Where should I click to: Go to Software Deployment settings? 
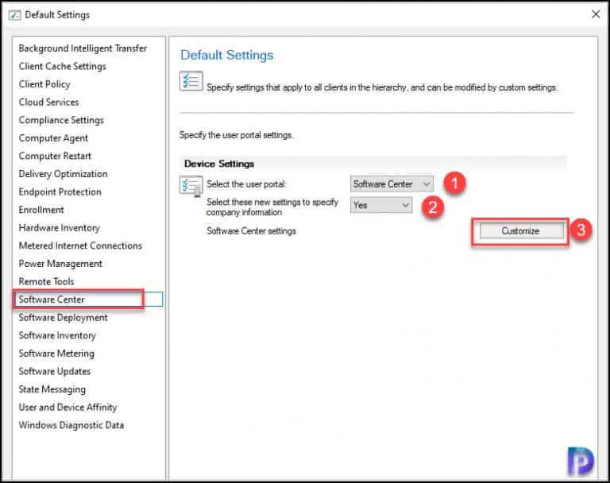coord(63,318)
